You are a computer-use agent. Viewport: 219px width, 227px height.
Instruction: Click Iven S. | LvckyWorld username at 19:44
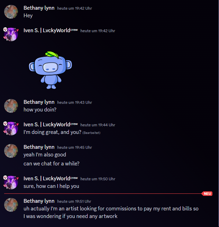point(47,125)
